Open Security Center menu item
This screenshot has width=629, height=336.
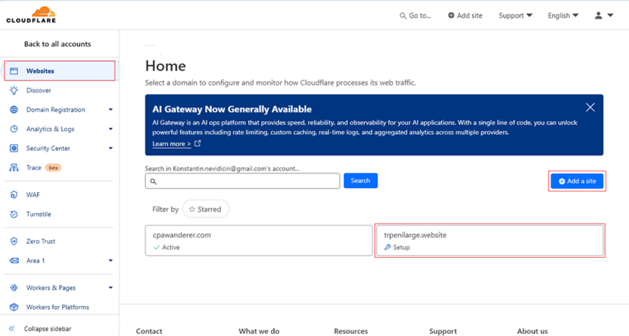tap(48, 148)
